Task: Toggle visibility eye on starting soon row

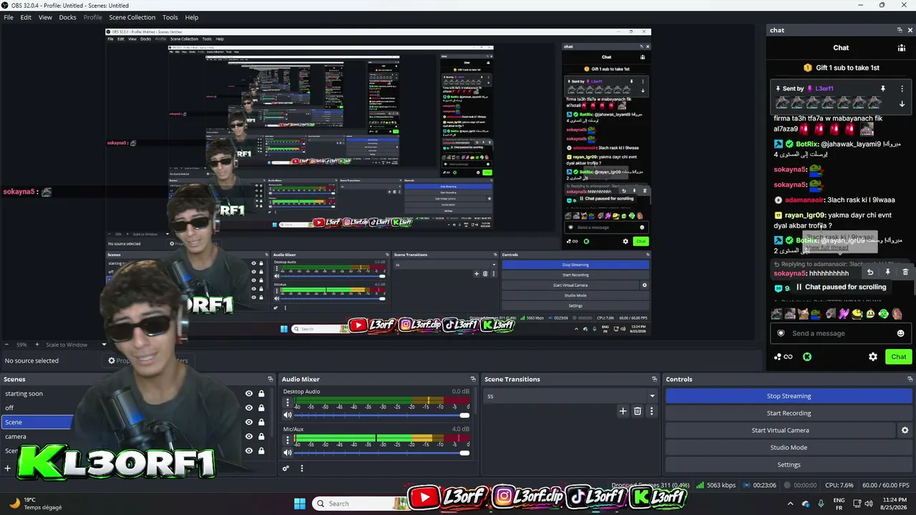Action: [x=249, y=393]
